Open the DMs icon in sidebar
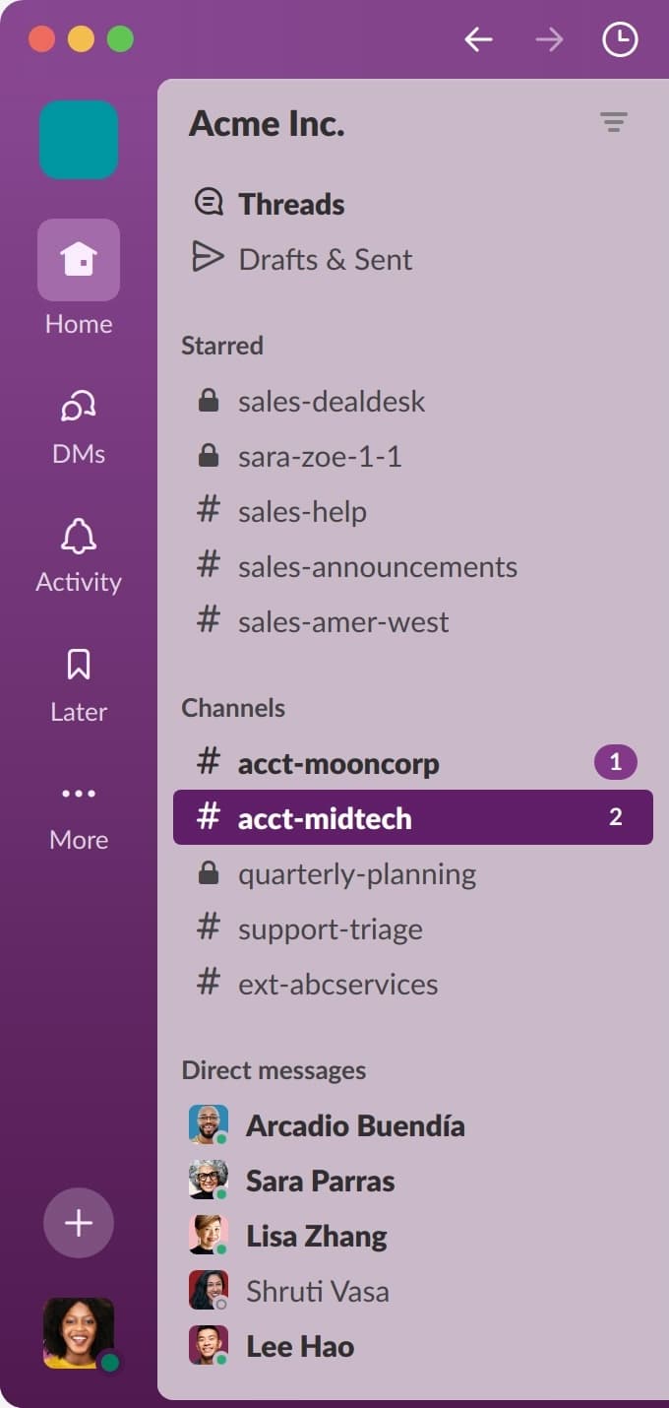The height and width of the screenshot is (1408, 669). pyautogui.click(x=79, y=407)
